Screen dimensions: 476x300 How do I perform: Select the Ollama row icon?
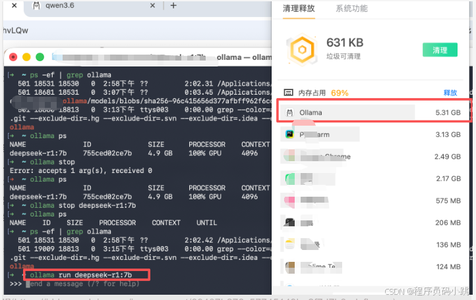(x=289, y=113)
